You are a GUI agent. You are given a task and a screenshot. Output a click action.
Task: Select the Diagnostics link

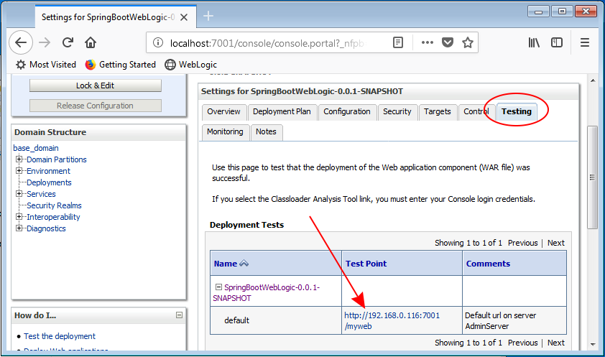(46, 228)
